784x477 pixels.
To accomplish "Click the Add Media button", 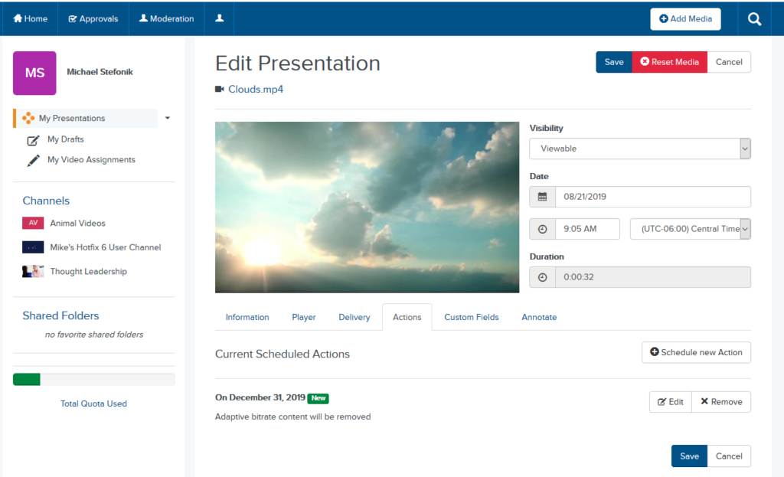I will (685, 19).
